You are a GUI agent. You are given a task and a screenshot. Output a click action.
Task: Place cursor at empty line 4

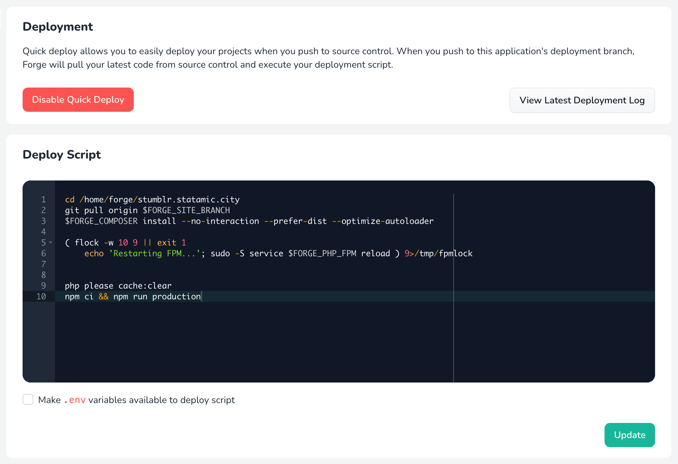(x=101, y=232)
